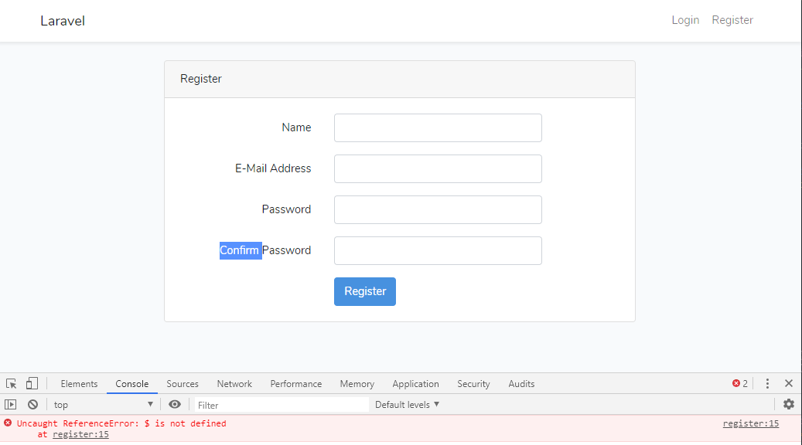802x445 pixels.
Task: Click the eye icon for live expressions
Action: (x=175, y=405)
